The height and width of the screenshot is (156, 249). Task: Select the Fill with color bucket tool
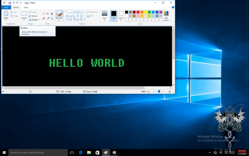click(x=47, y=13)
